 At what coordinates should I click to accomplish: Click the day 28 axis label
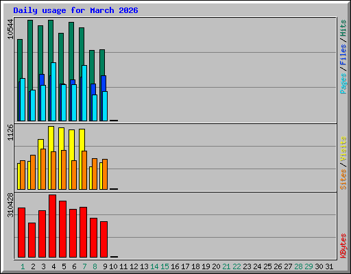pos(298,266)
